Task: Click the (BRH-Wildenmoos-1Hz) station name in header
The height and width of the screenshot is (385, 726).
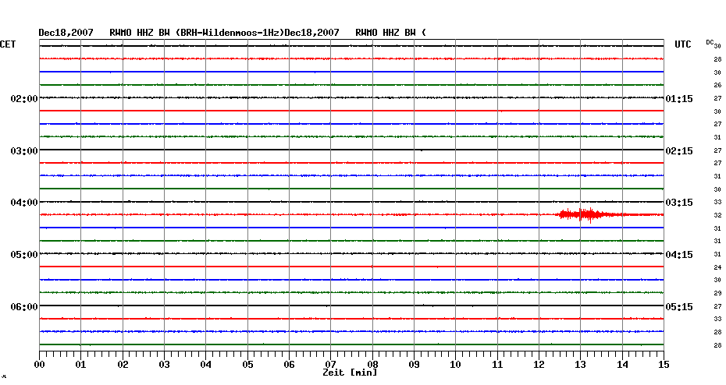Action: click(230, 33)
